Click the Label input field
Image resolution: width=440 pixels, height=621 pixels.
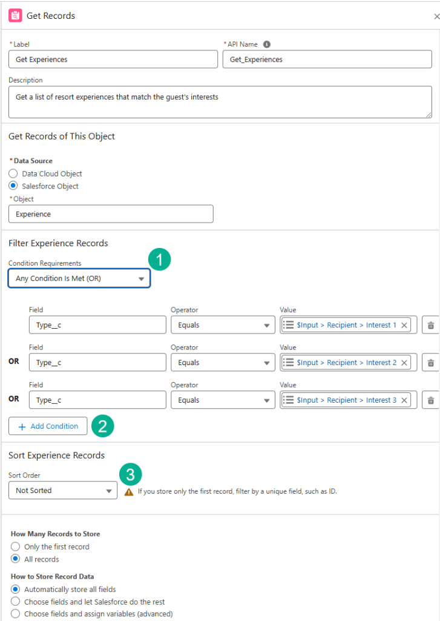(113, 59)
